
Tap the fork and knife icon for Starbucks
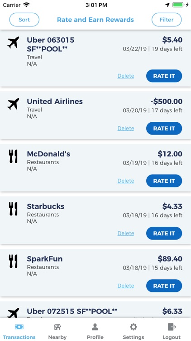click(x=13, y=209)
